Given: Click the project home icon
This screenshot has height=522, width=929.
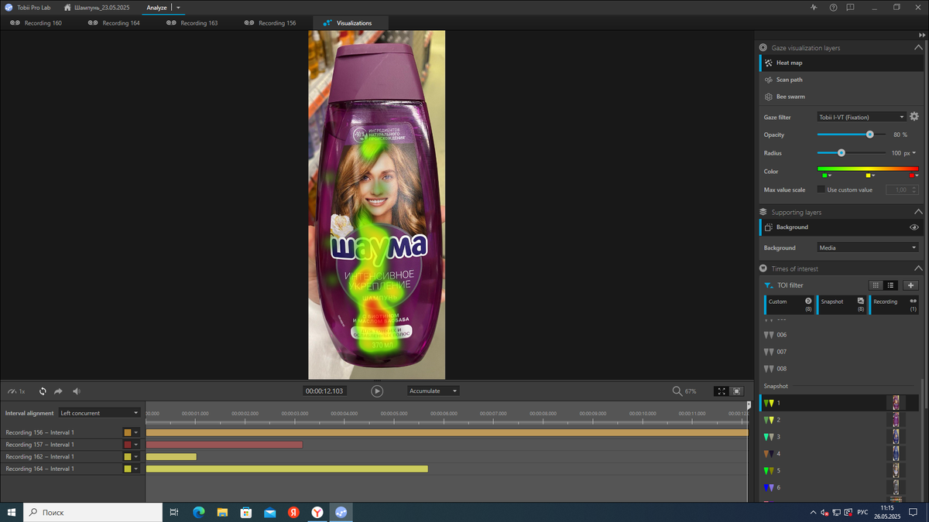Looking at the screenshot, I should coord(67,7).
